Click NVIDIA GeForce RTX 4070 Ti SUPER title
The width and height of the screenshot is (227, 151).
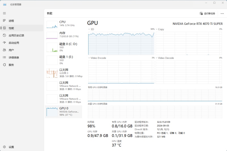coord(197,24)
